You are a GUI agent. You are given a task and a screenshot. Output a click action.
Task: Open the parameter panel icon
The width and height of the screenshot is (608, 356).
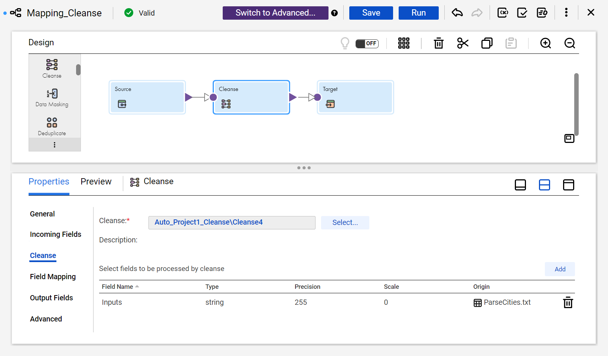pos(503,13)
